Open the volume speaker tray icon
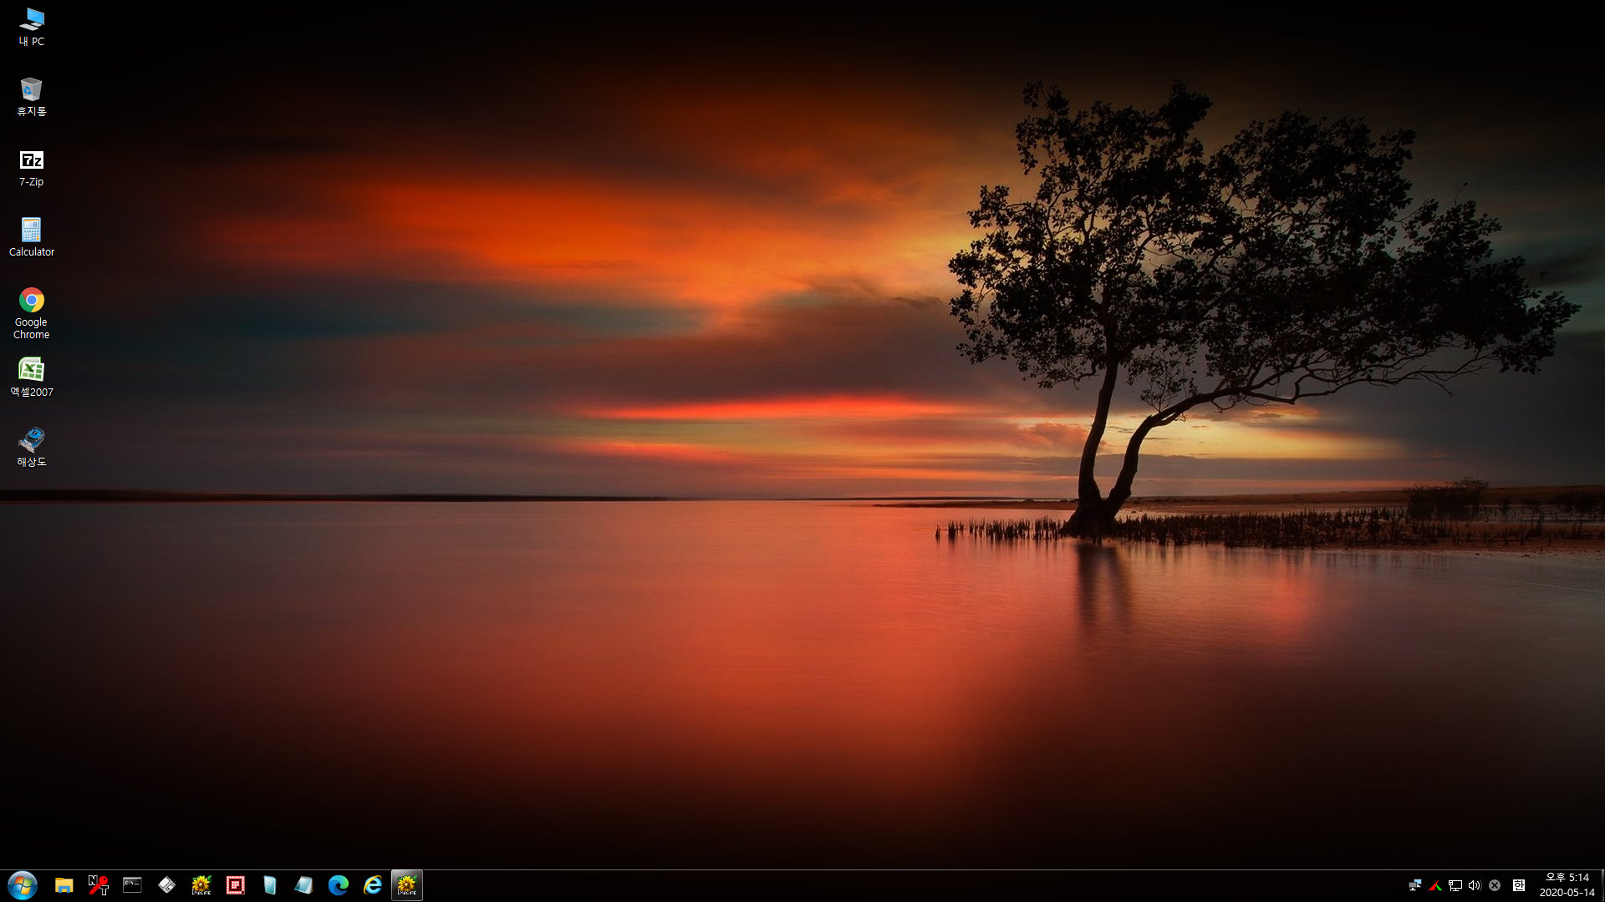 [1475, 885]
